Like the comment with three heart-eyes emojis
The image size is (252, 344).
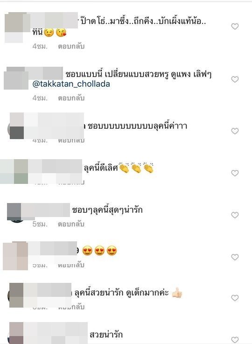point(235,257)
